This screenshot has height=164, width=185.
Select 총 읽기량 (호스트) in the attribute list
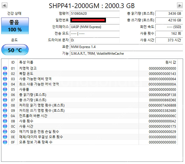[33, 95]
